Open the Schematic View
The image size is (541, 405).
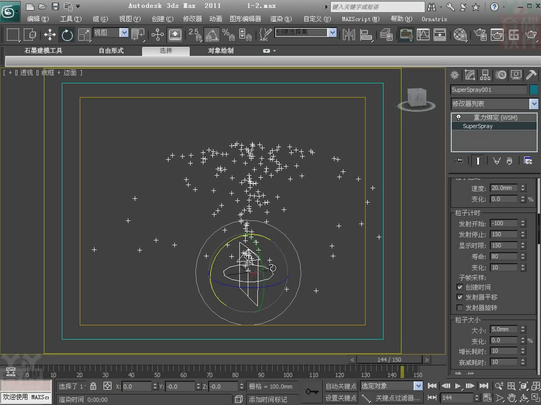pos(440,34)
